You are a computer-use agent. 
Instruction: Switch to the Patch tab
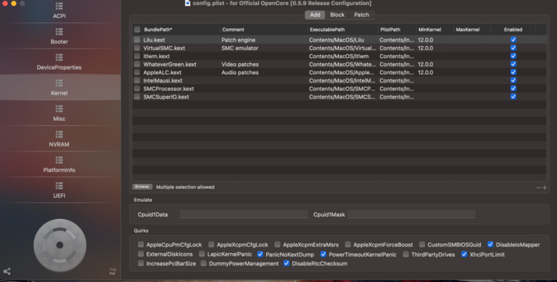click(361, 15)
